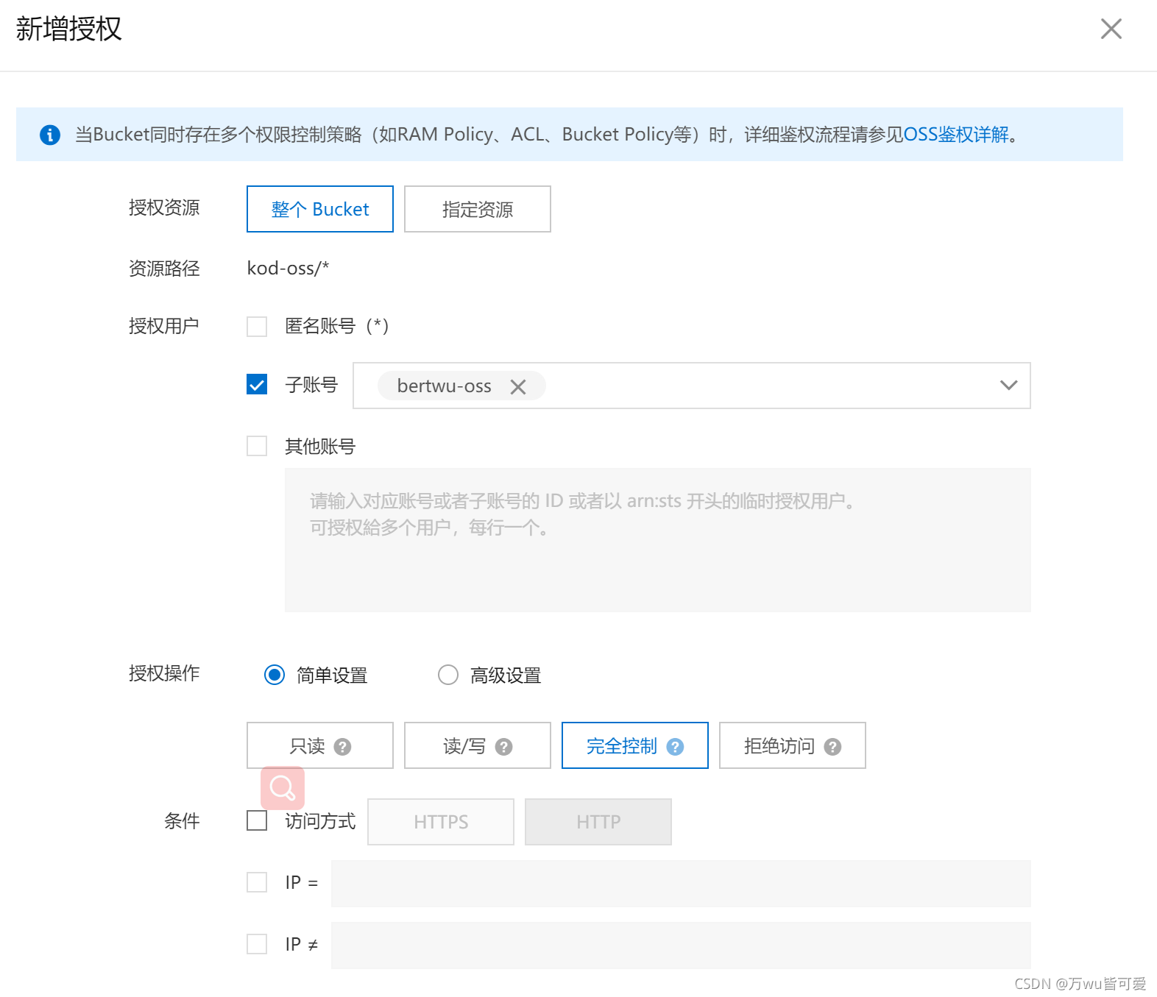Remove the bertwu-oss tag with its X
This screenshot has width=1157, height=997.
pos(518,386)
